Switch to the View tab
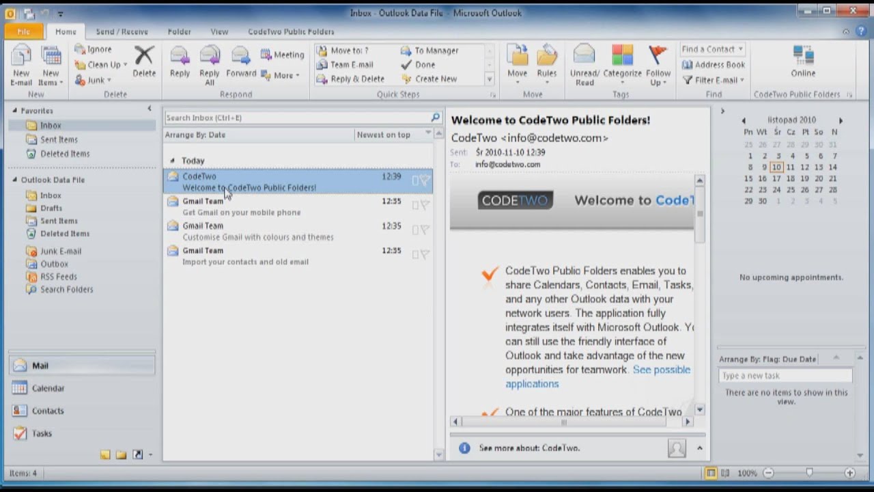Screen dimensions: 874x492 [219, 31]
